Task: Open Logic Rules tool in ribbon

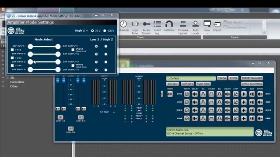Action: click(135, 27)
